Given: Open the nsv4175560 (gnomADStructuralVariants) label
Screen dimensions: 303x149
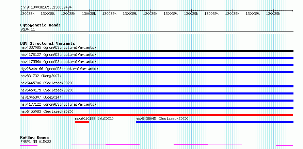Looking at the screenshot, I should (x=58, y=62).
